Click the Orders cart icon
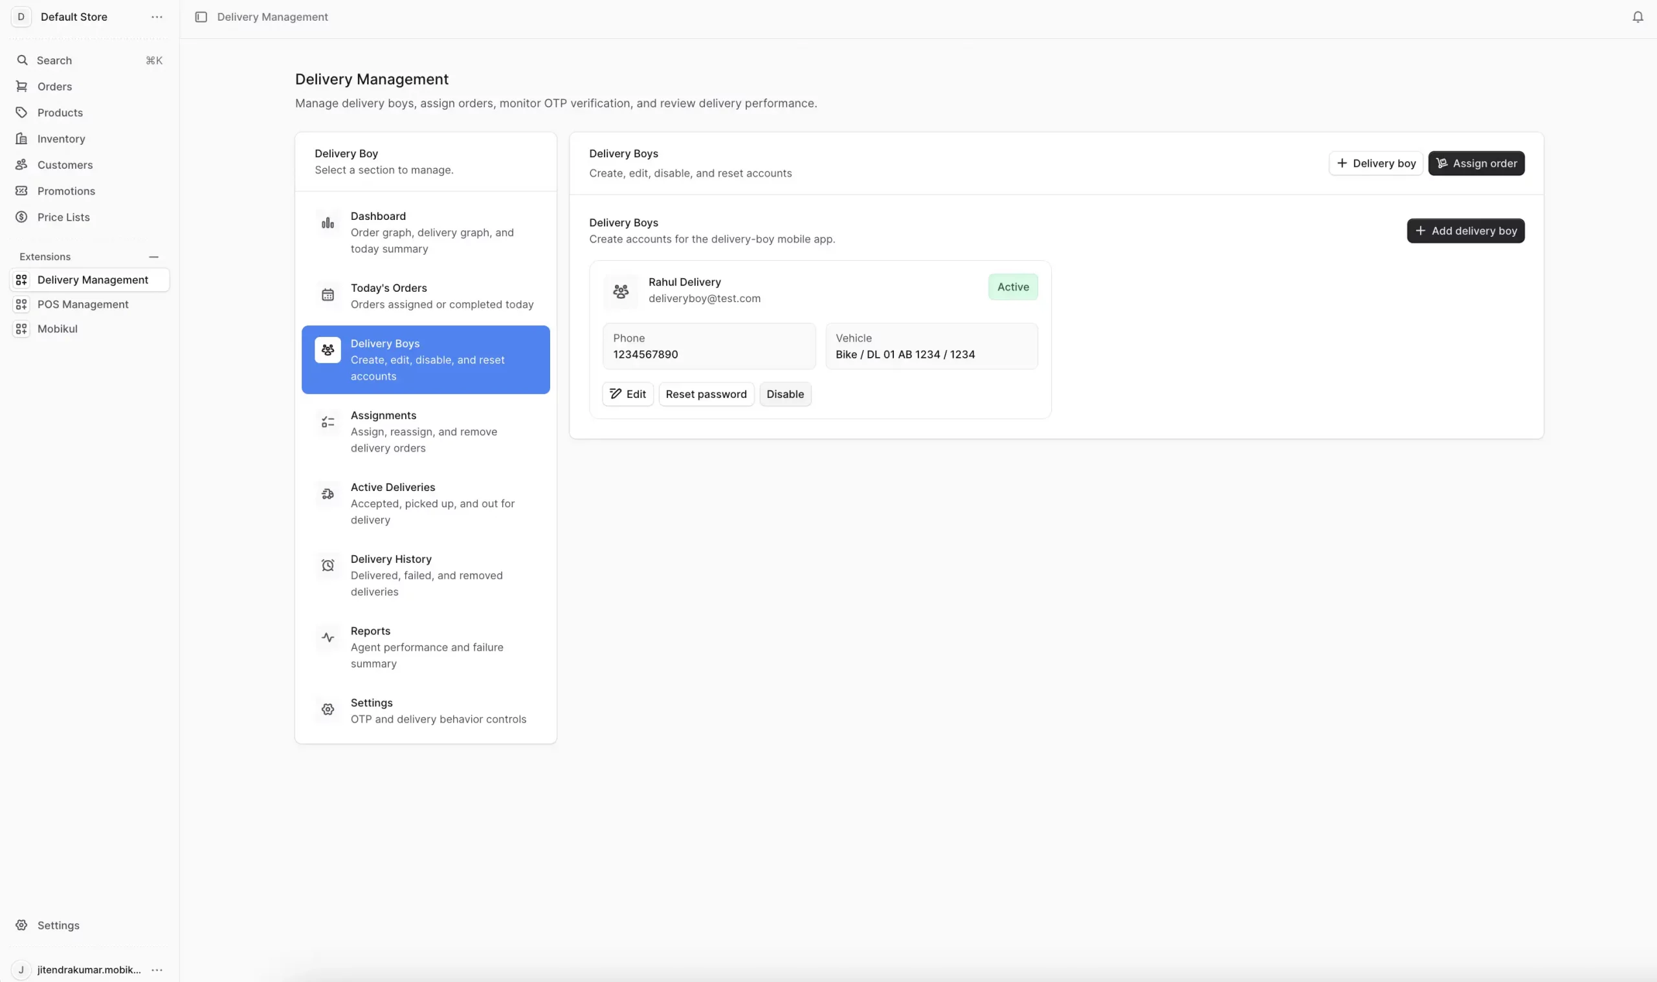The width and height of the screenshot is (1657, 982). 22,87
